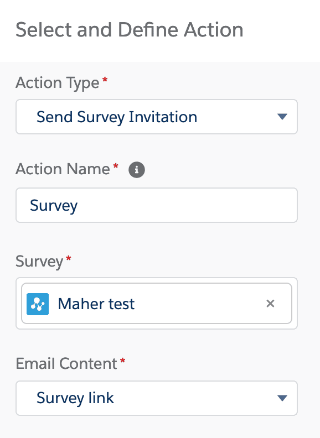Click the Survey lookup field label
Viewport: 320px width, 438px height.
pos(39,262)
